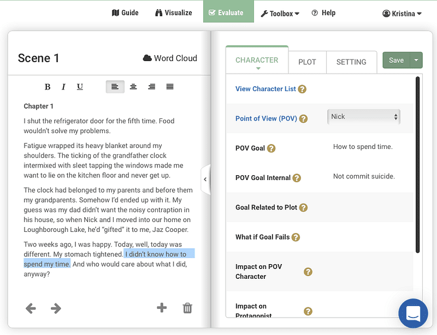Justify the scene text
437x335 pixels.
click(170, 87)
